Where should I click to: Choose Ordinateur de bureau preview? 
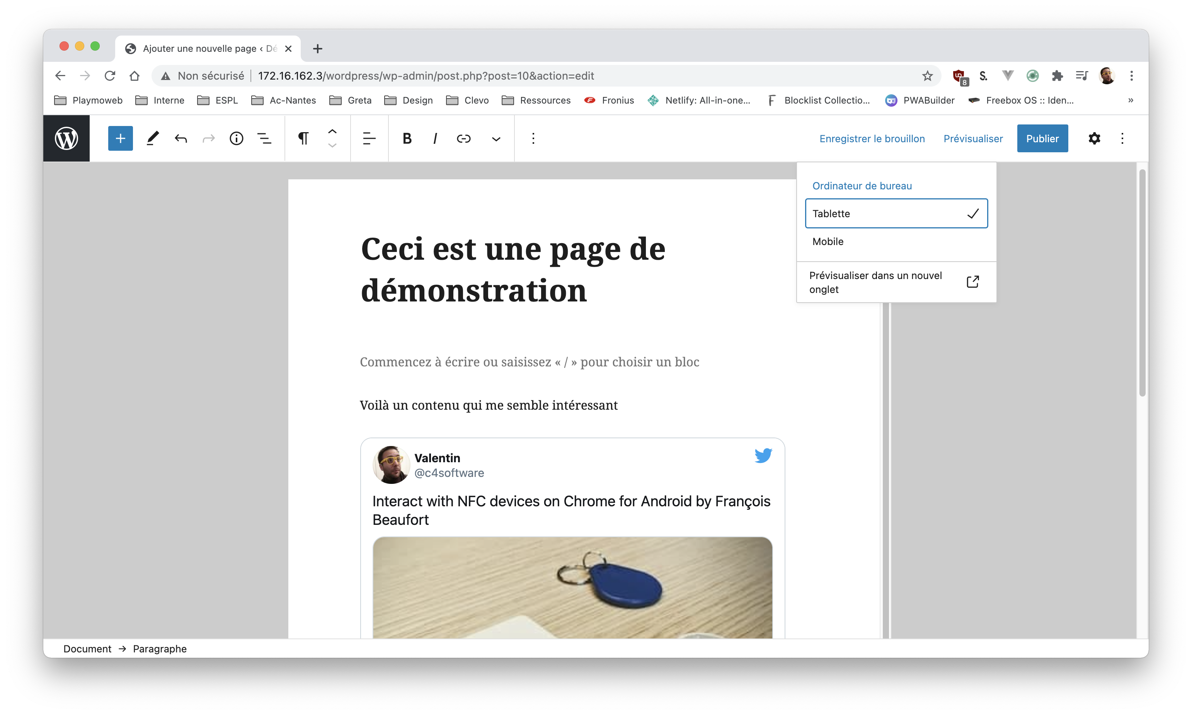pyautogui.click(x=862, y=186)
